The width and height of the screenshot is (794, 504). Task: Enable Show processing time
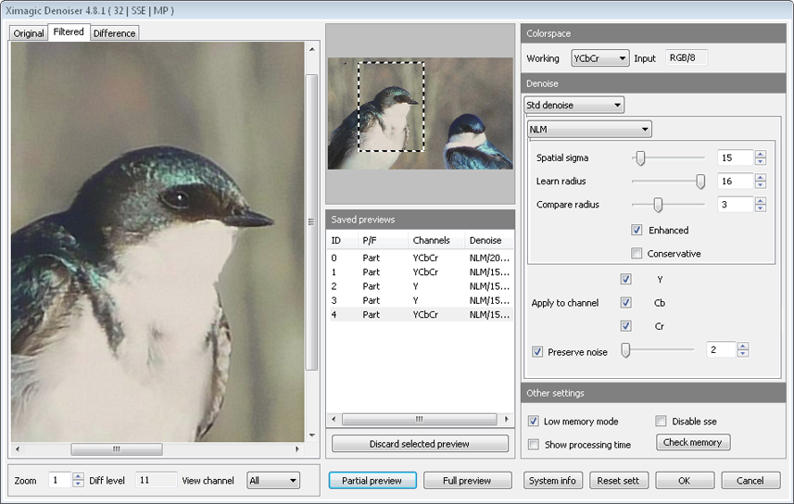click(x=534, y=445)
